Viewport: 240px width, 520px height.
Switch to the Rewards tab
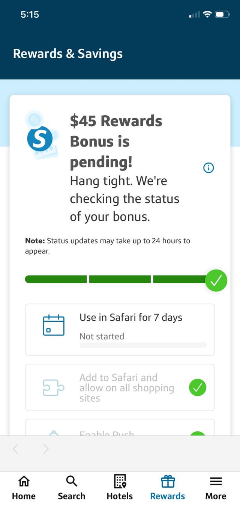pyautogui.click(x=167, y=488)
